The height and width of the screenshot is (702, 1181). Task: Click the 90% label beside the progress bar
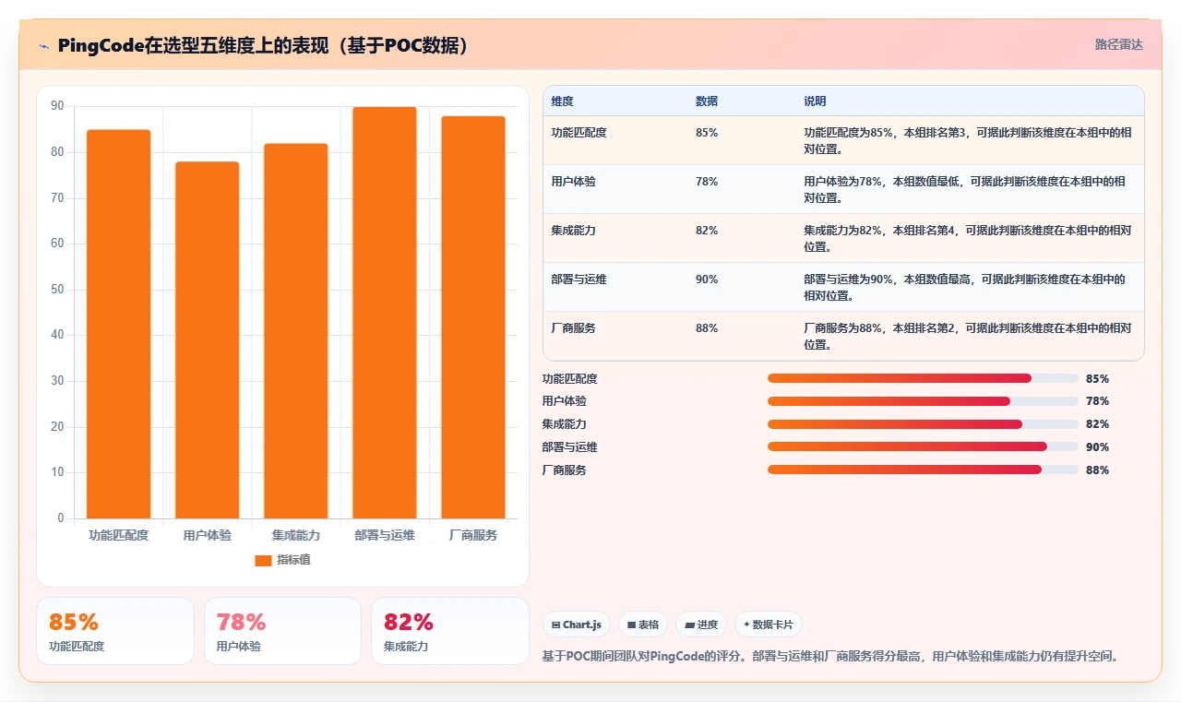(x=1097, y=447)
